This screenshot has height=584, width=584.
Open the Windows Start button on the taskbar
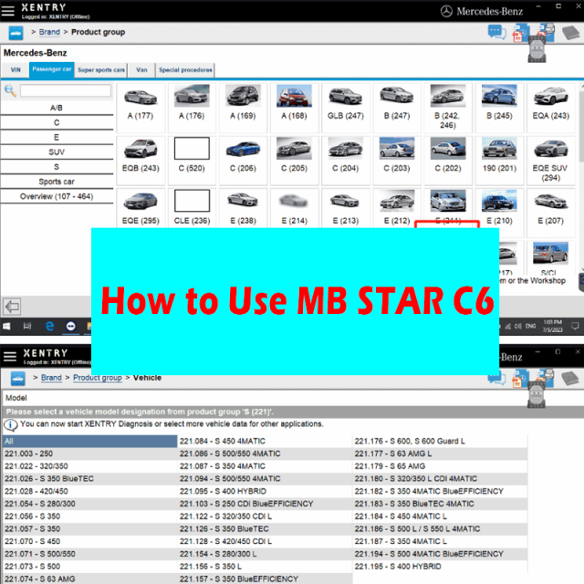(x=7, y=326)
